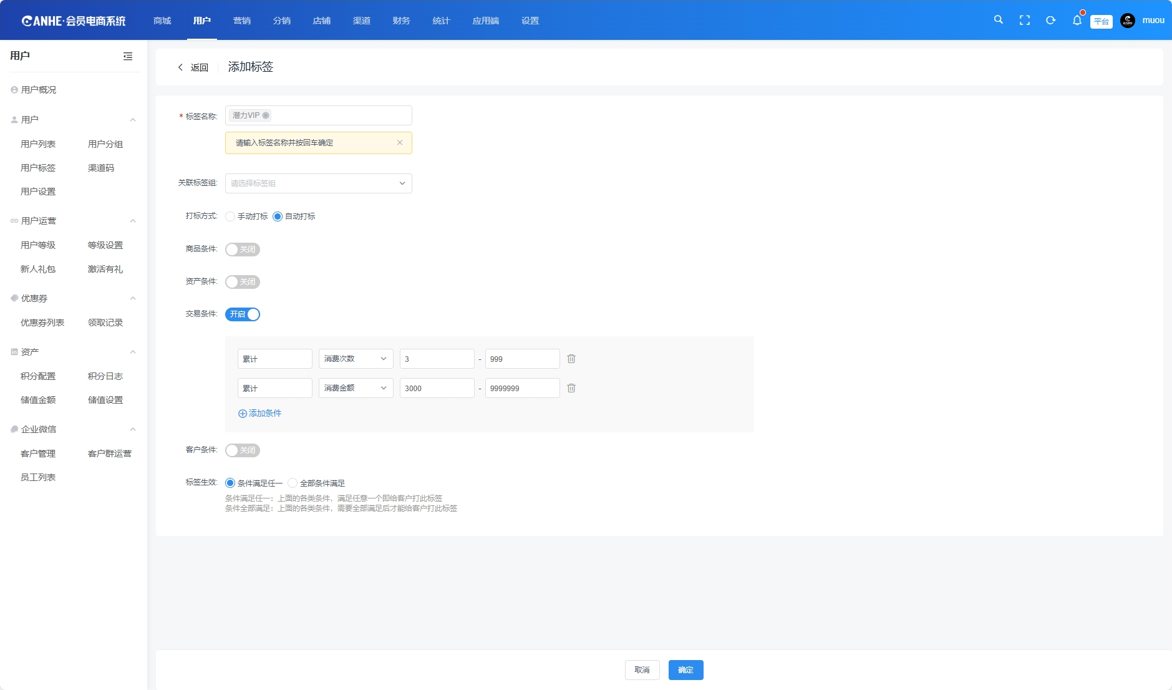1172x690 pixels.
Task: Collapse the 用户运营 sidebar section
Action: coord(133,221)
